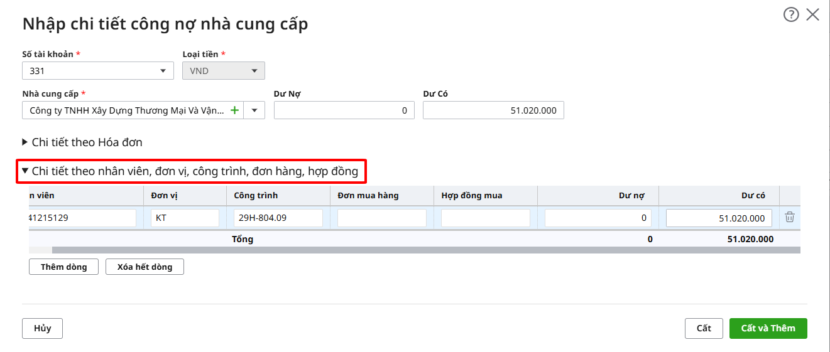This screenshot has height=352, width=830.
Task: Close the supplier debt entry dialog
Action: [x=812, y=14]
